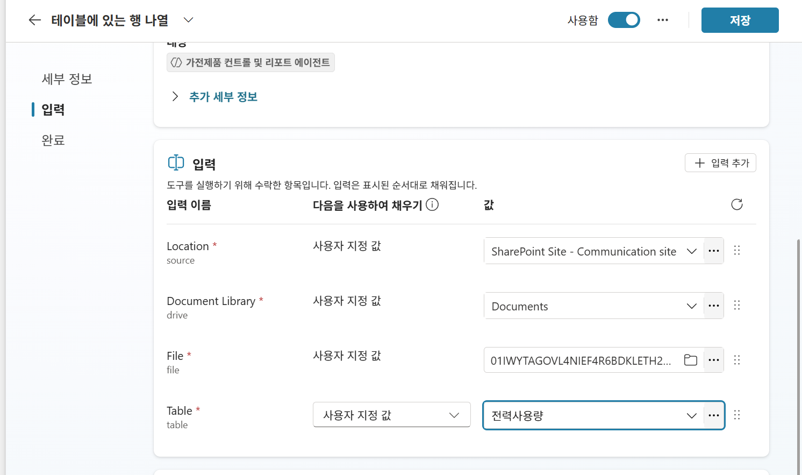Toggle the 사용함 switch off
The width and height of the screenshot is (802, 475).
tap(624, 20)
